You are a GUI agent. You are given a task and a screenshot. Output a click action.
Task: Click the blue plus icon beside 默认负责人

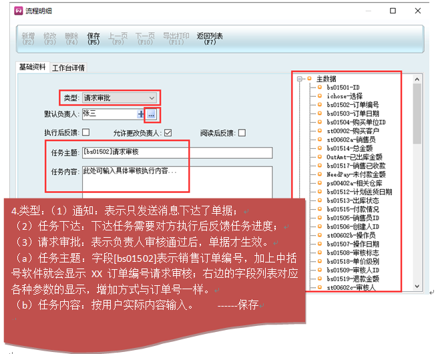[140, 115]
